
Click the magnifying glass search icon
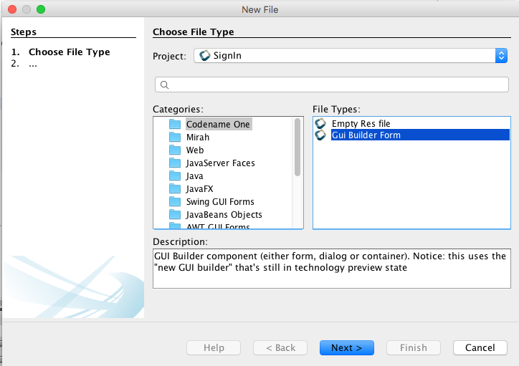164,85
